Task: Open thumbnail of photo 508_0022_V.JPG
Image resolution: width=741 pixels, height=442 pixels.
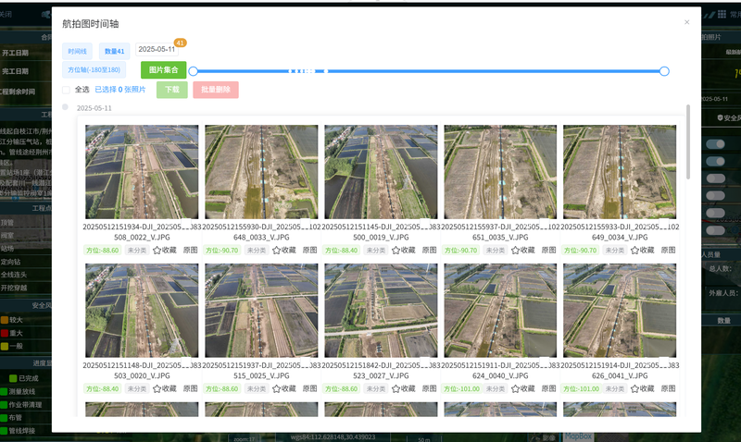Action: point(142,172)
